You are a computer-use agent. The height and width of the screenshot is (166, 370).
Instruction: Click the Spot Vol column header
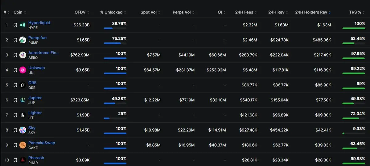[150, 12]
